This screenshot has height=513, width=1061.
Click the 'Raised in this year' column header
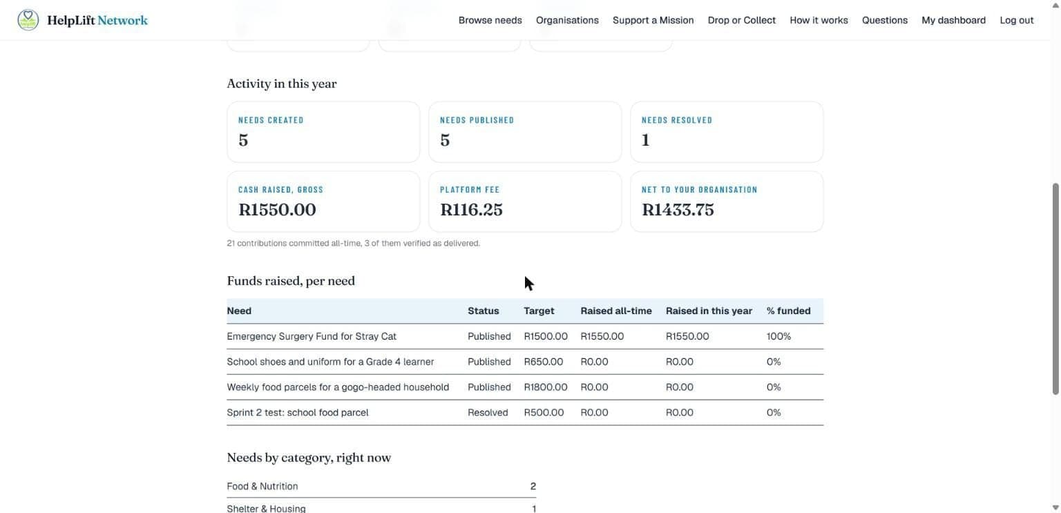(709, 311)
